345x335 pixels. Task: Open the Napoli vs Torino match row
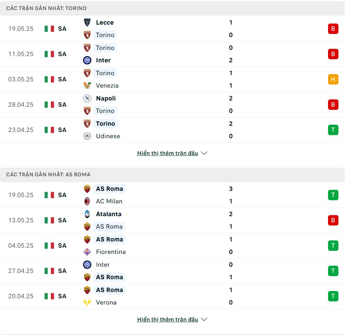click(172, 105)
